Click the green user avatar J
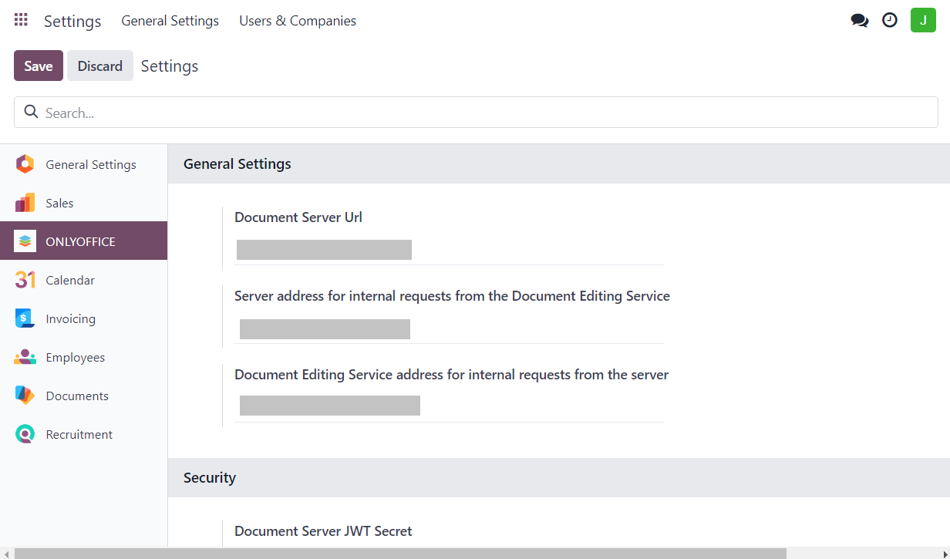 tap(922, 20)
